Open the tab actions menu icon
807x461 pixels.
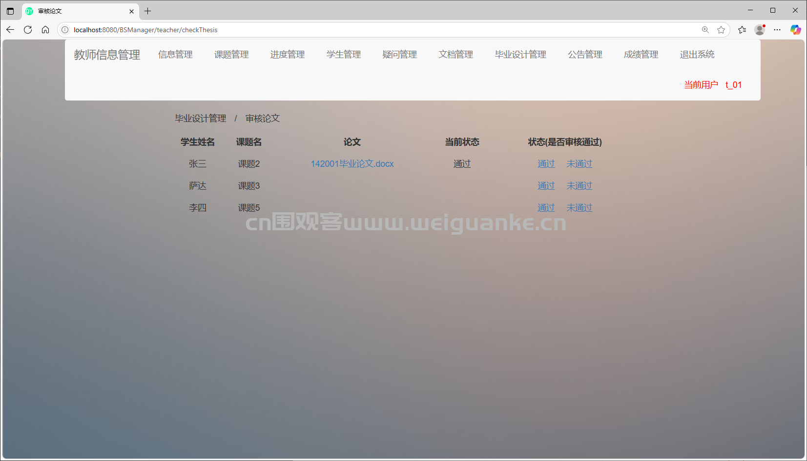(x=10, y=11)
